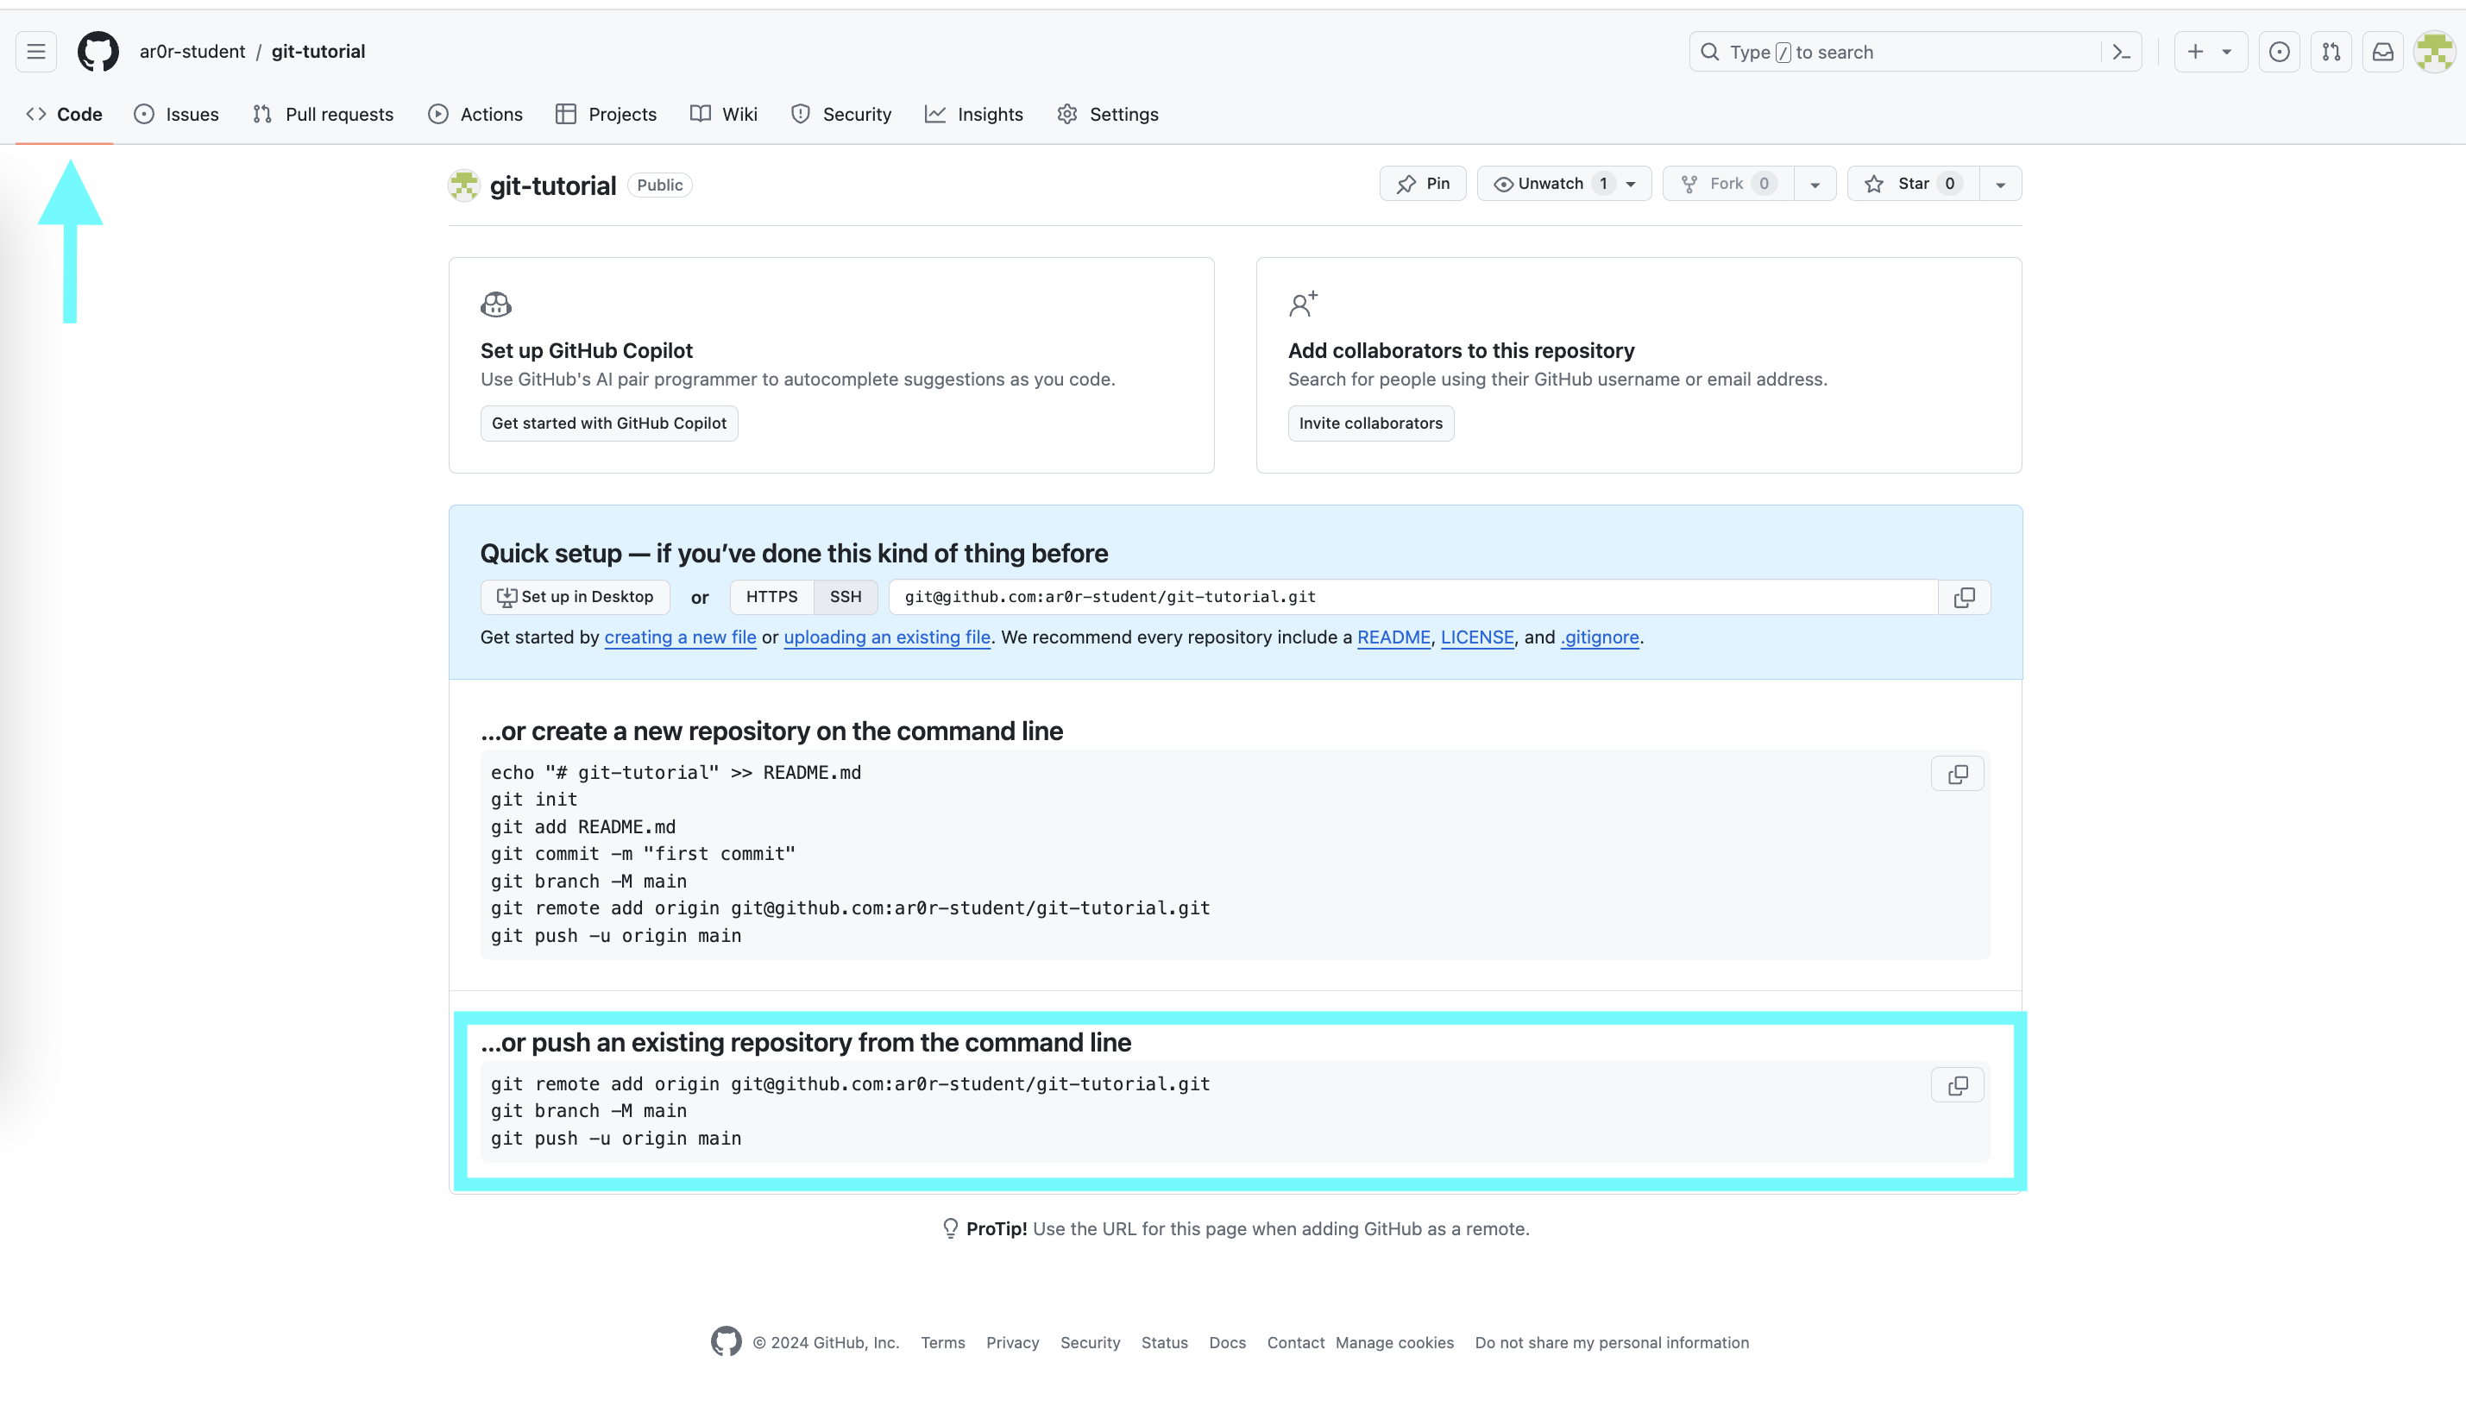The image size is (2466, 1425).
Task: Switch to the Pull requests tab
Action: coord(323,115)
